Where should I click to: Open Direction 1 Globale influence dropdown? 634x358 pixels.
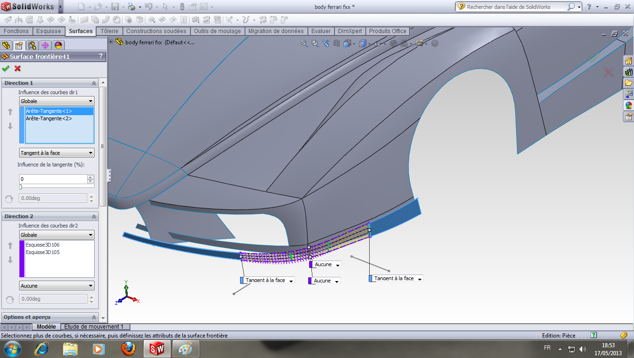click(57, 101)
